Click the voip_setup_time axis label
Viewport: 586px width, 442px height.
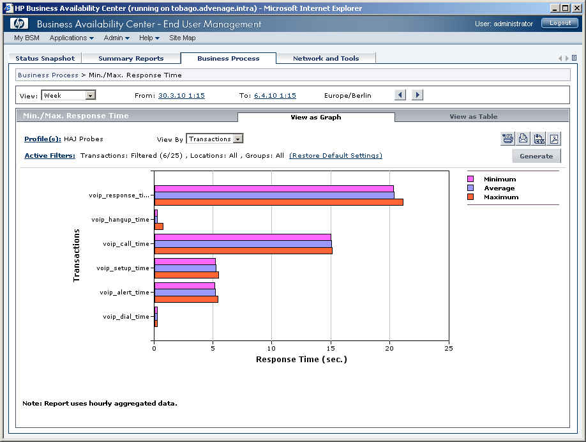click(123, 268)
